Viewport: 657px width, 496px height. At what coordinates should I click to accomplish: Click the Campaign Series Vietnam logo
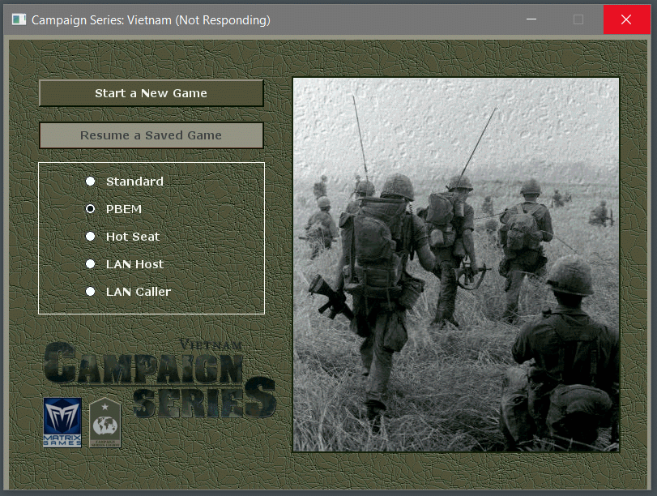click(x=160, y=378)
